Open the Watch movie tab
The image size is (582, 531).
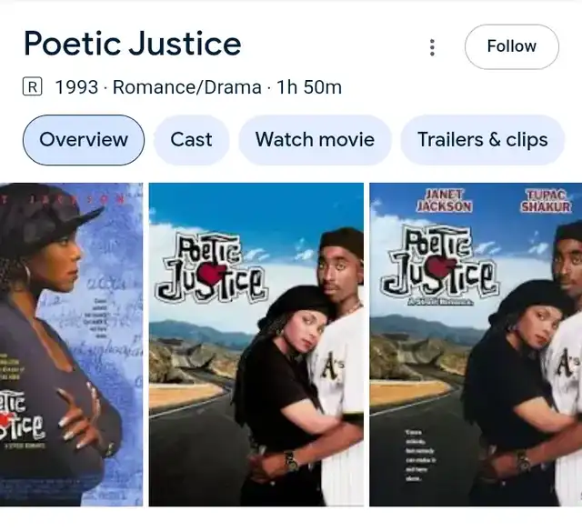(315, 140)
